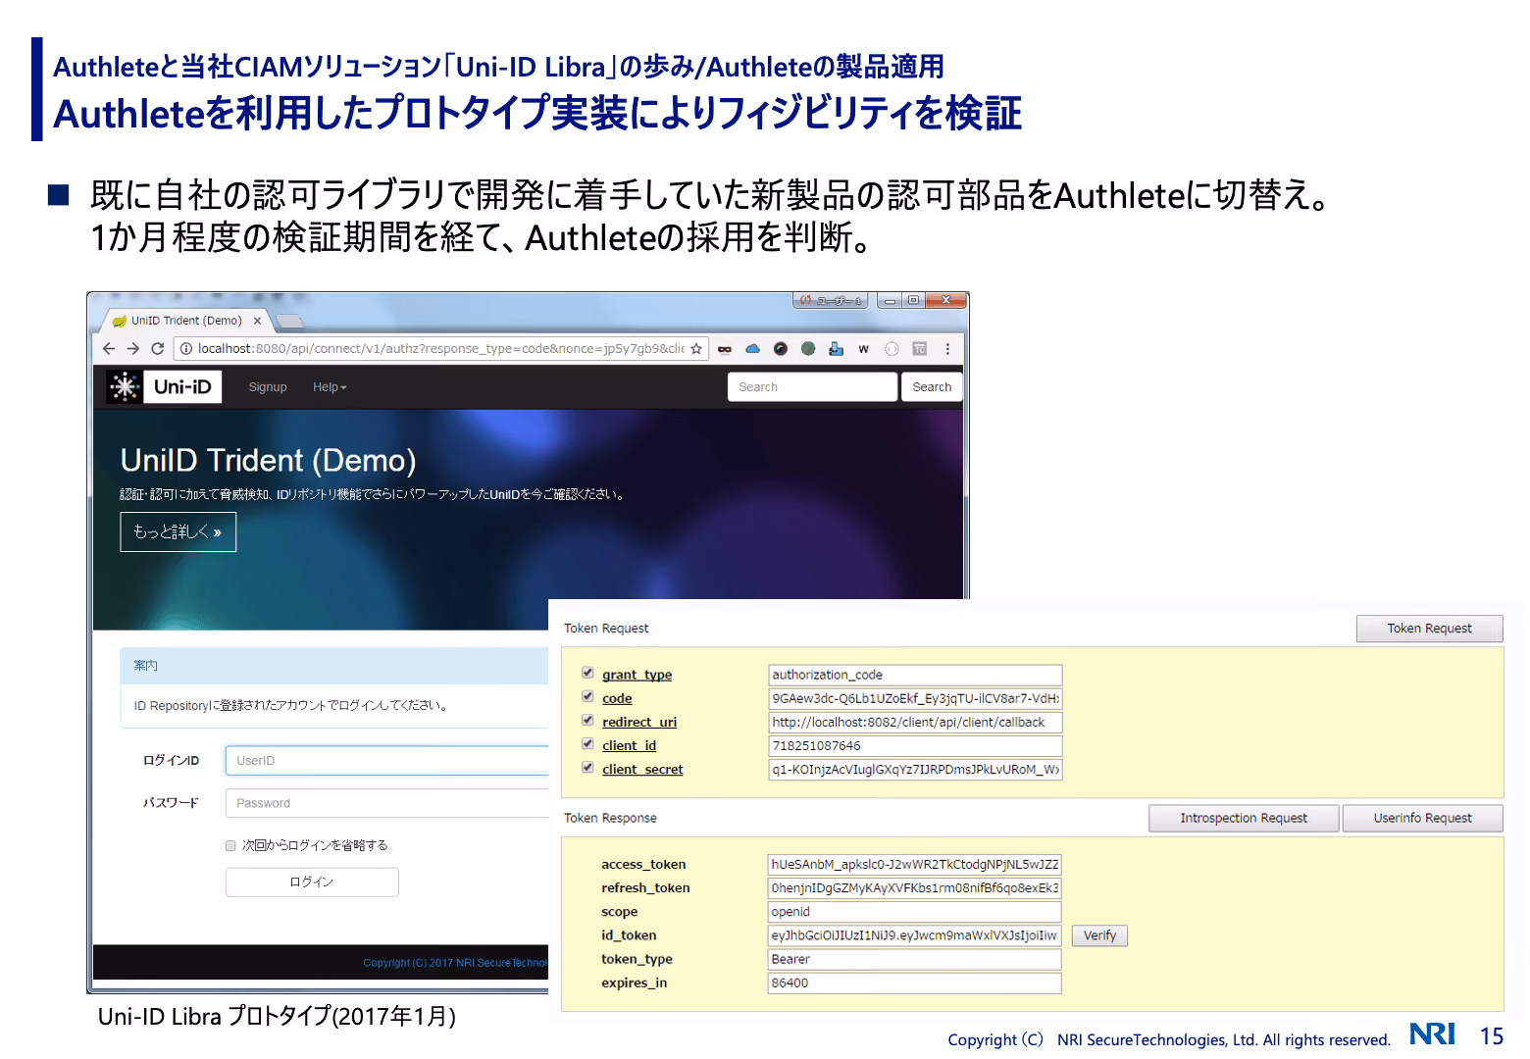Toggle the grant_type checkbox
The width and height of the screenshot is (1530, 1059).
click(x=587, y=673)
